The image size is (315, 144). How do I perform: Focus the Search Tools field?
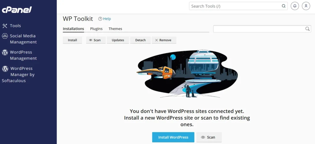pyautogui.click(x=238, y=6)
